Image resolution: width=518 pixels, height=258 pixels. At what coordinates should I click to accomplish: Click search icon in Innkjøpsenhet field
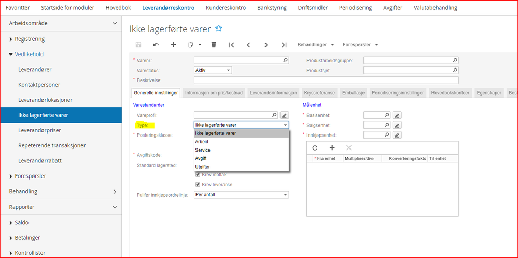[387, 135]
